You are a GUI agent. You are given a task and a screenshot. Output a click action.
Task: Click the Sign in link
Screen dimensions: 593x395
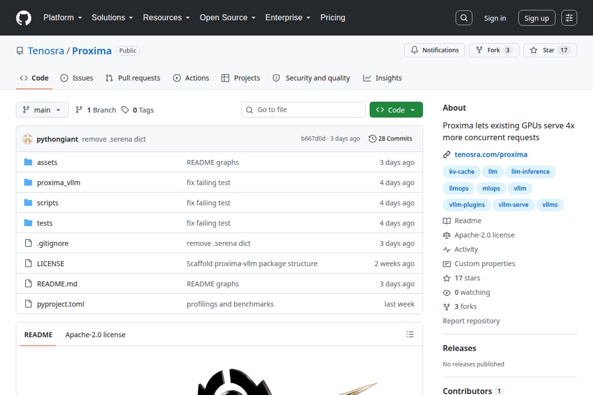click(x=495, y=18)
